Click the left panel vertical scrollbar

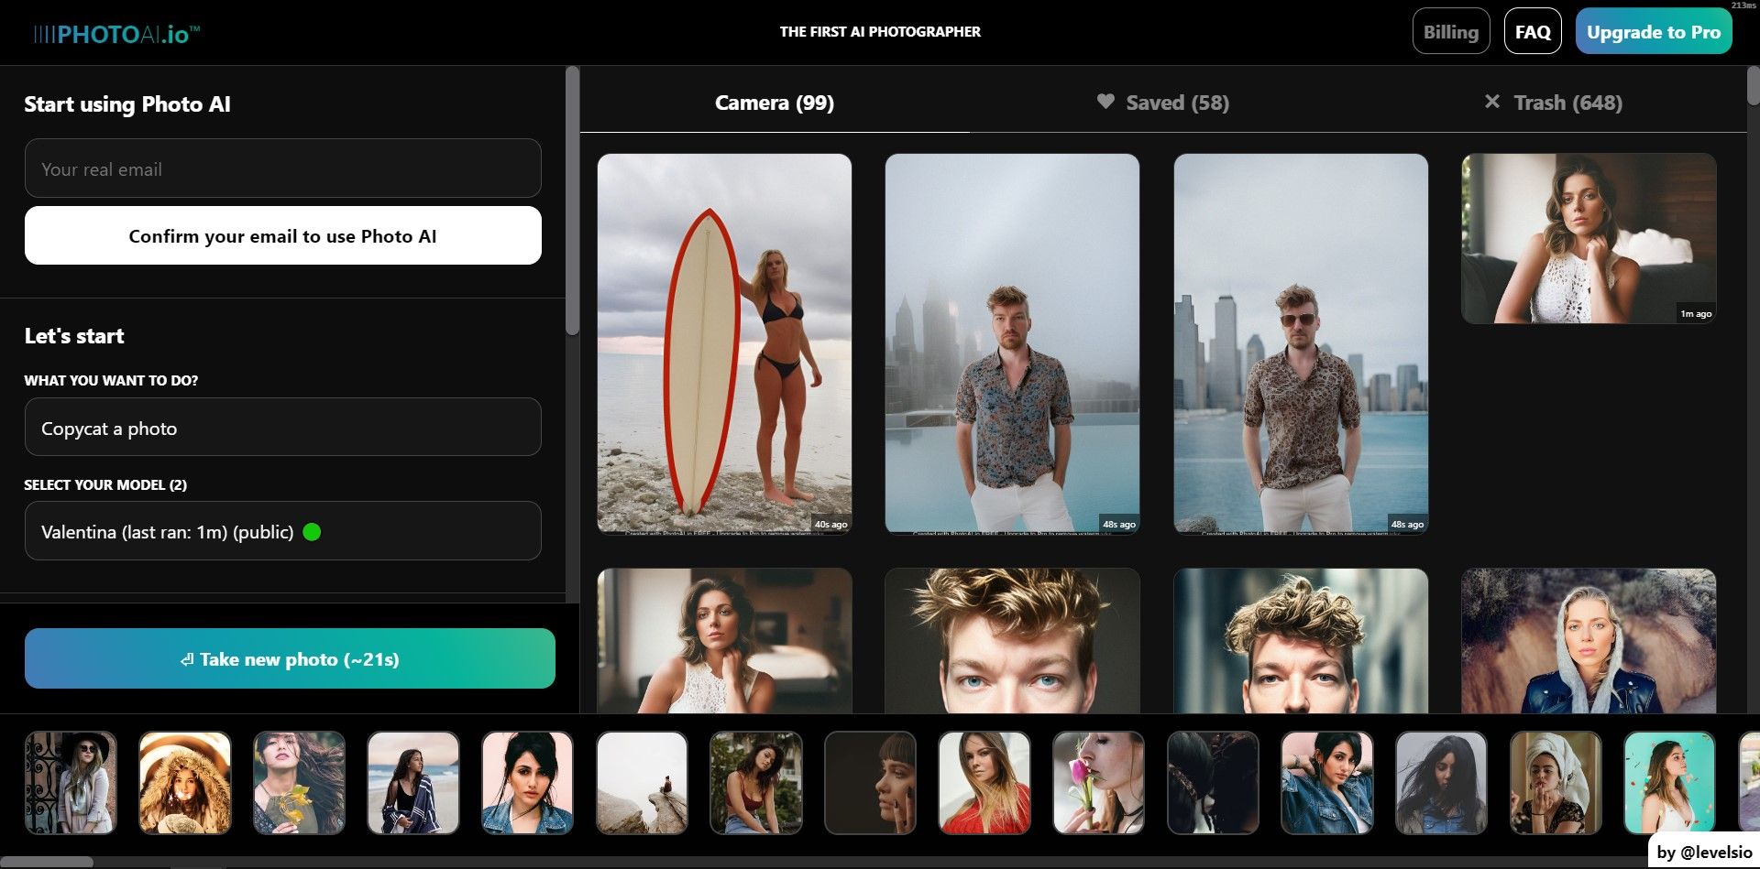pos(572,201)
